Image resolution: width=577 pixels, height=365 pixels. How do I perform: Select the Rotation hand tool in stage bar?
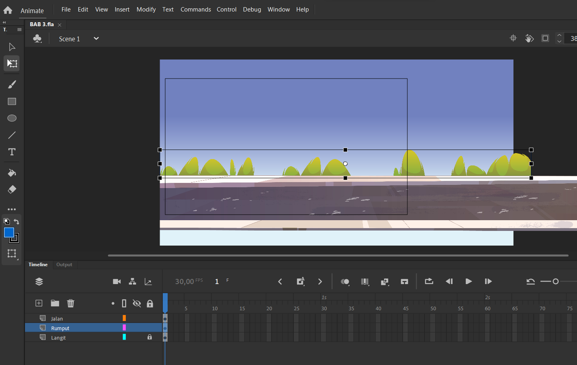coord(529,38)
